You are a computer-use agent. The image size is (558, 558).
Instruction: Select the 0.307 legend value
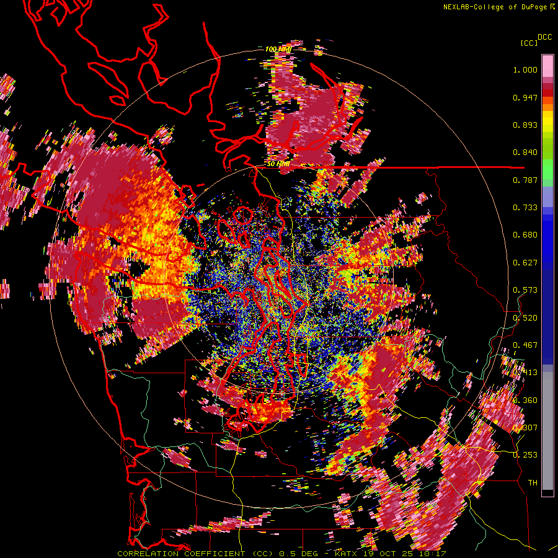click(525, 427)
